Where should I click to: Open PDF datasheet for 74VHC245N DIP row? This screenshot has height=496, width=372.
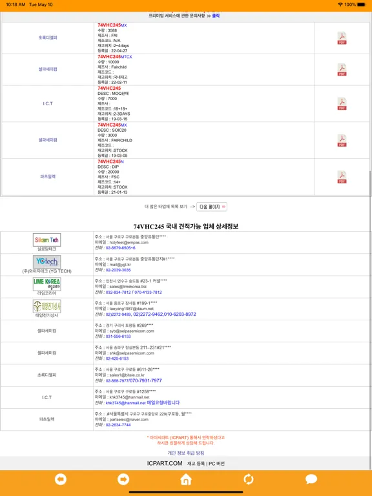(342, 177)
